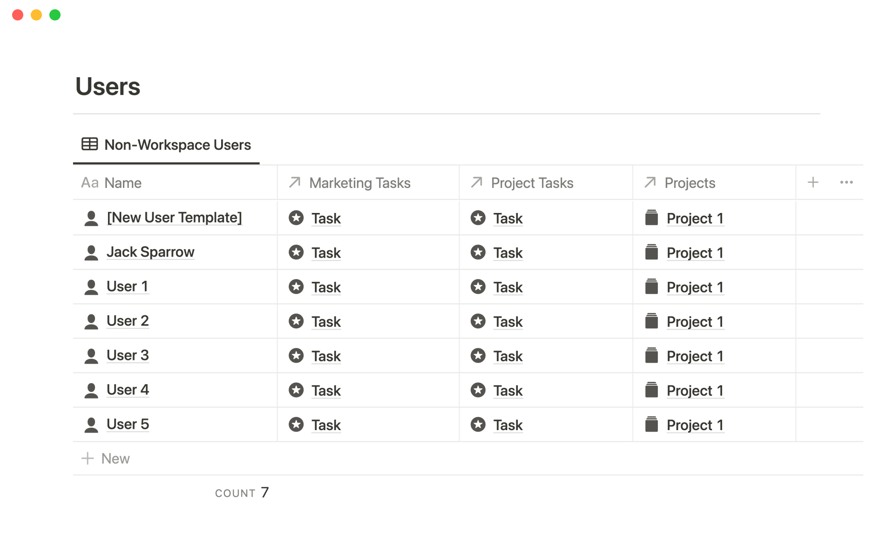This screenshot has width=894, height=558.
Task: Click the person icon next to [New User Template]
Action: coord(91,217)
